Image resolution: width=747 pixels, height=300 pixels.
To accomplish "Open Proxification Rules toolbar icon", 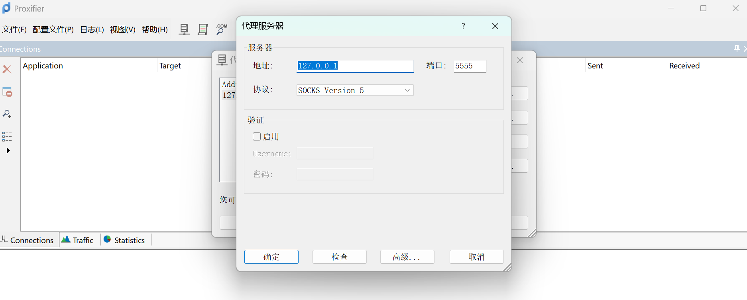I will pos(203,29).
